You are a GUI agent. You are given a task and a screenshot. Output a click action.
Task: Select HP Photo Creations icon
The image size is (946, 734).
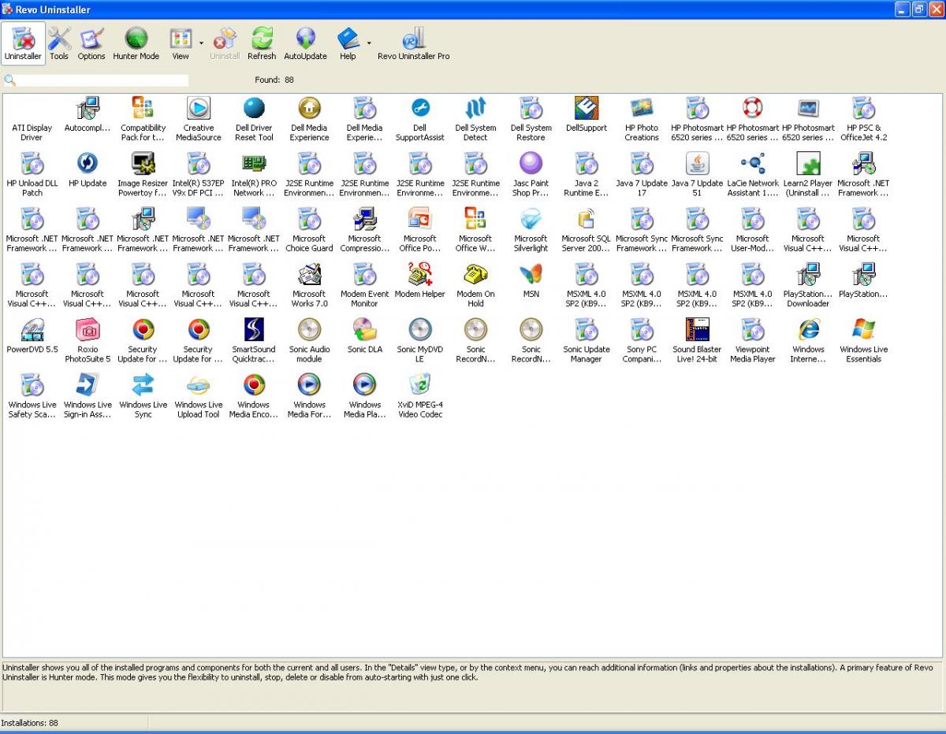point(642,108)
